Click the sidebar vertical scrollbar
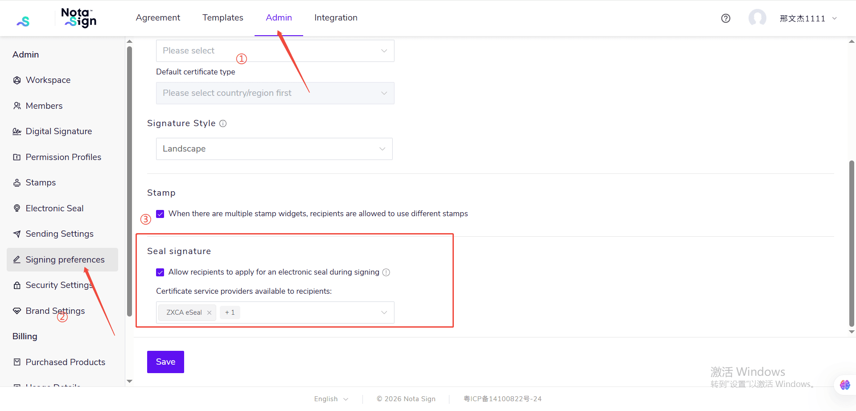 point(129,181)
